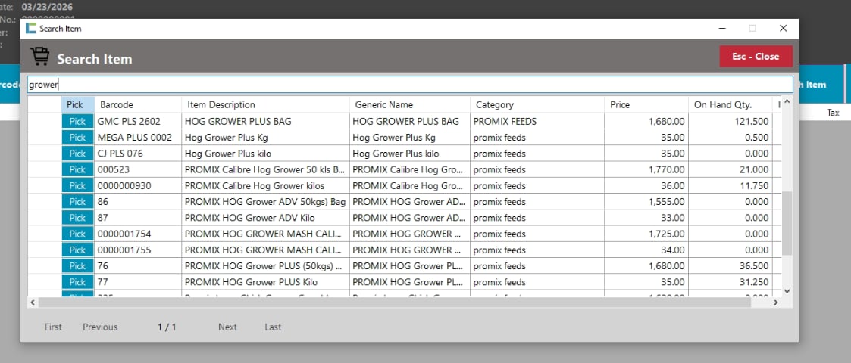Viewport: 851px width, 363px height.
Task: Sort list by Category column header
Action: [537, 105]
